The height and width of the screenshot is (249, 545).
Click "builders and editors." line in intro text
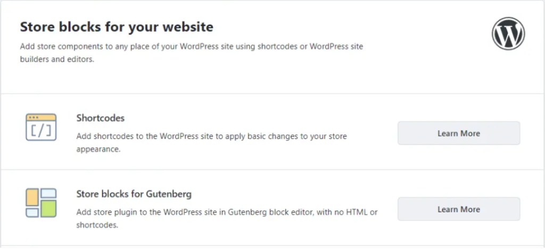(x=57, y=60)
